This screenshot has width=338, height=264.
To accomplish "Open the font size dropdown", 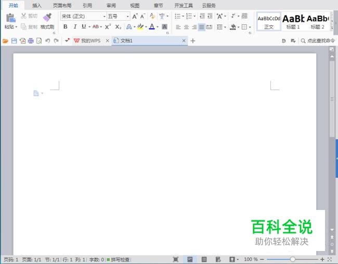I will point(127,17).
